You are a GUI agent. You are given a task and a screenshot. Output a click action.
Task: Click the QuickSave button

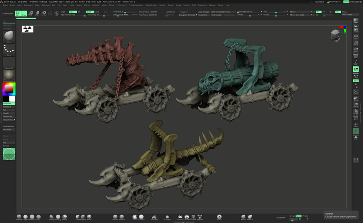(x=319, y=2)
